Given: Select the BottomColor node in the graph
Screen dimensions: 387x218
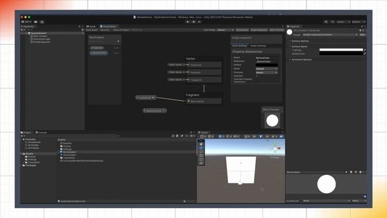Looking at the screenshot, I should 155,111.
